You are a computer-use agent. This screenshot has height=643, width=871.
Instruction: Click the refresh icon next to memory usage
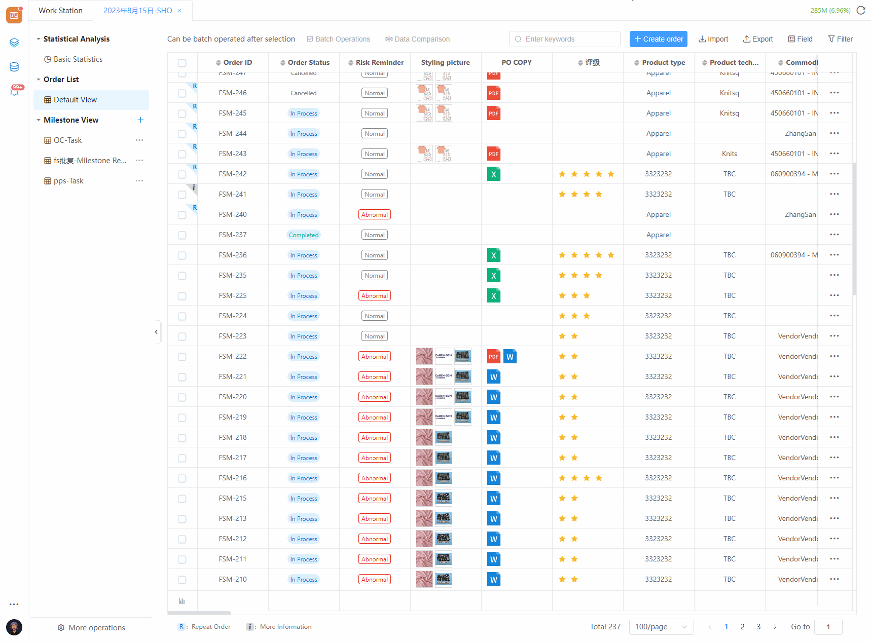(861, 11)
